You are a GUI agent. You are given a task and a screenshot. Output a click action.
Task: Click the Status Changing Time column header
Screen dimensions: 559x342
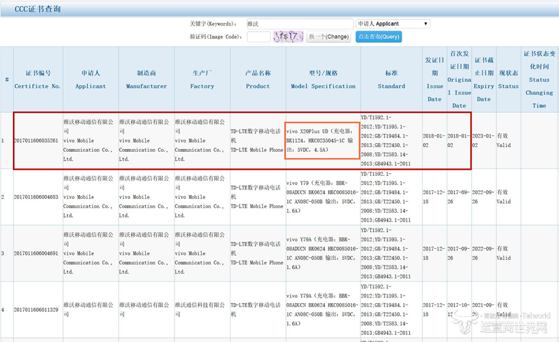click(539, 79)
